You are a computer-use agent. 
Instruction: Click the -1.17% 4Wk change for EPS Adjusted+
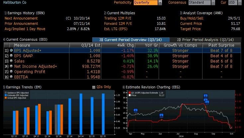pos(127,51)
